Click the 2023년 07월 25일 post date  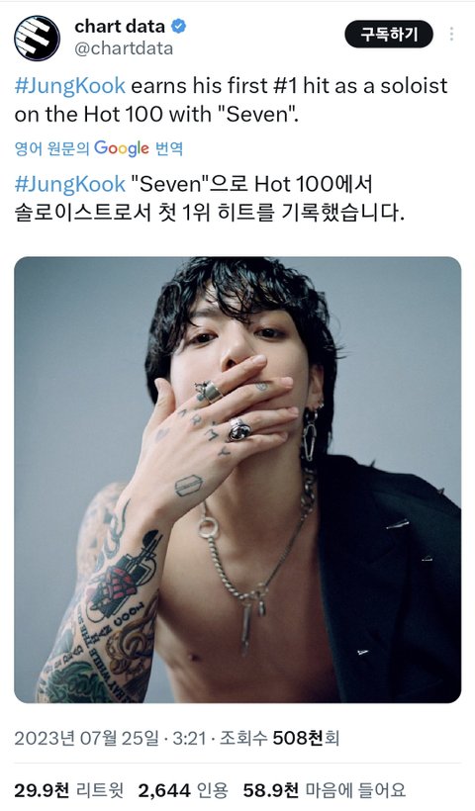(x=86, y=738)
